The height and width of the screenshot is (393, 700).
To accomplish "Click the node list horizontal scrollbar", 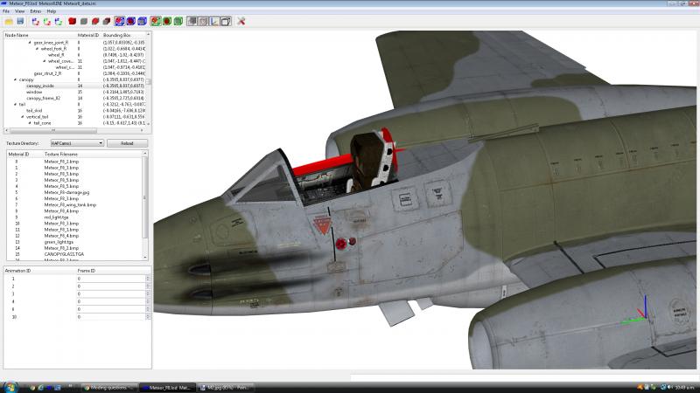I will pos(74,130).
